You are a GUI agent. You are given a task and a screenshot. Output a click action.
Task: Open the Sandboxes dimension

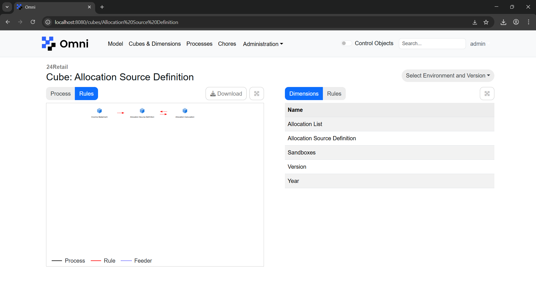coord(390,153)
